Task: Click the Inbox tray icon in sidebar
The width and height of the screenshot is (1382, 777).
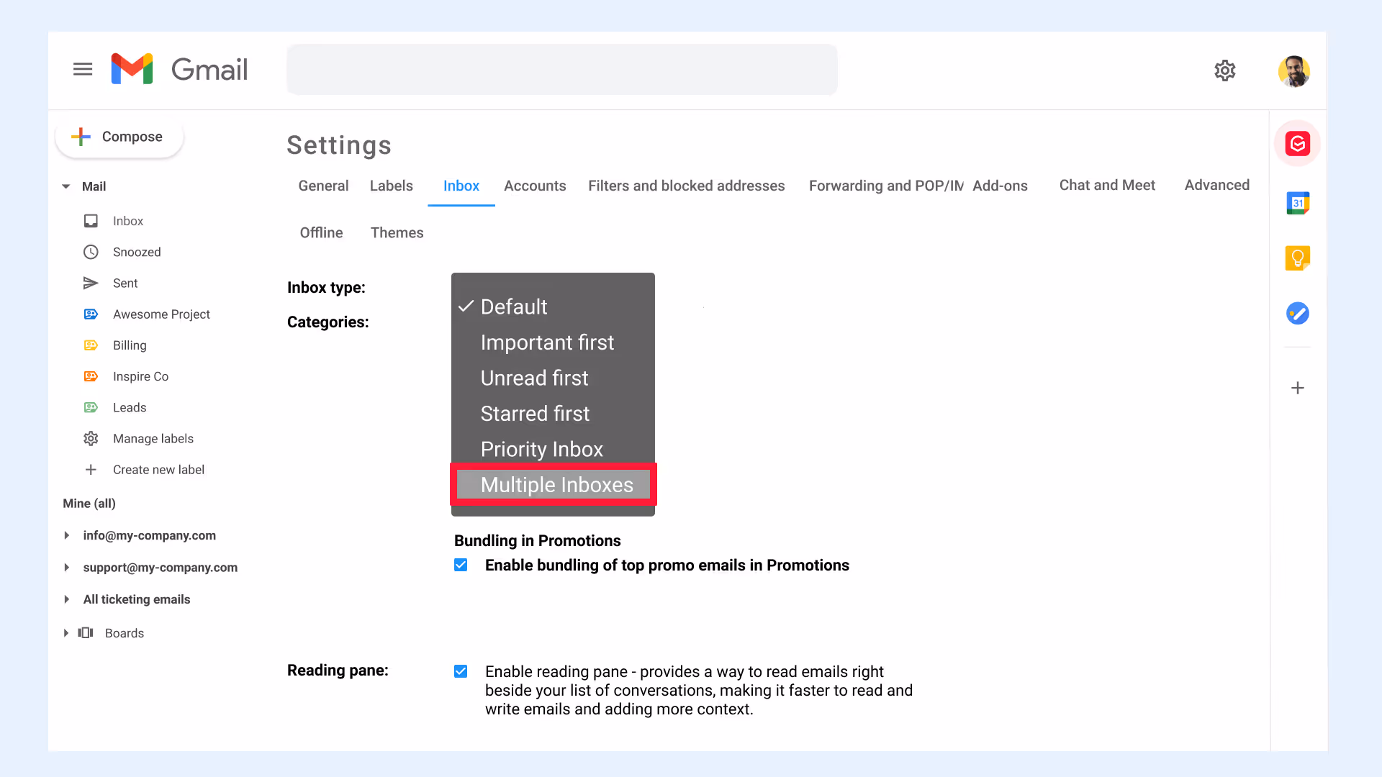Action: coord(91,221)
